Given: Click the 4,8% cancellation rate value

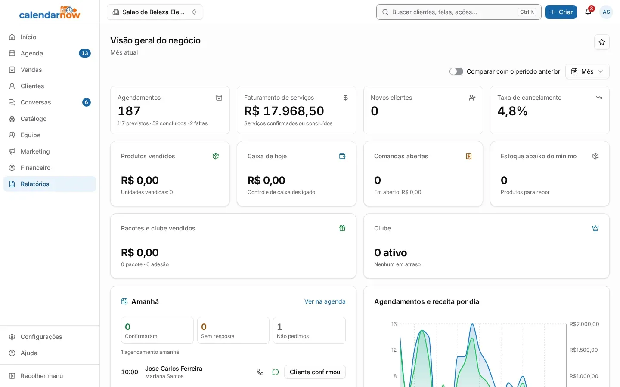Looking at the screenshot, I should pyautogui.click(x=512, y=111).
